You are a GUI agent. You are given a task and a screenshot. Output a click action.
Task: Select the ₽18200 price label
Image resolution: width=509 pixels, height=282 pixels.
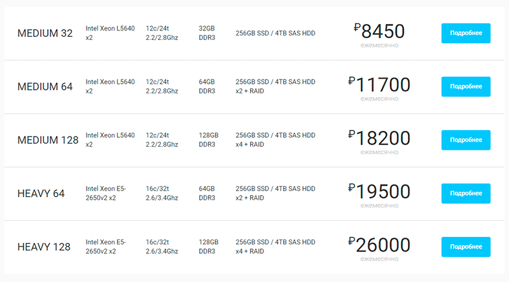pyautogui.click(x=379, y=138)
